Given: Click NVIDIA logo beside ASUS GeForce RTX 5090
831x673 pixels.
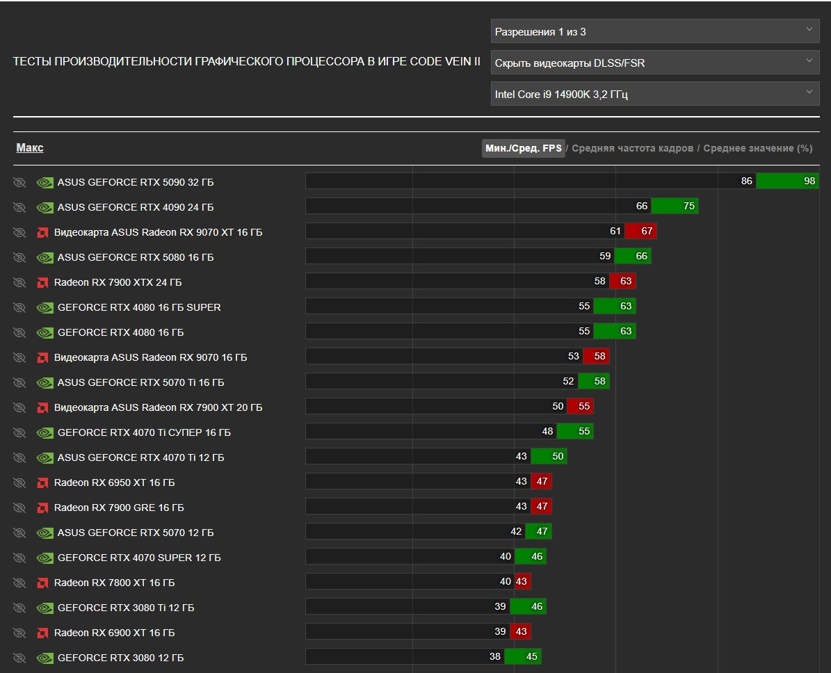Looking at the screenshot, I should pyautogui.click(x=45, y=183).
